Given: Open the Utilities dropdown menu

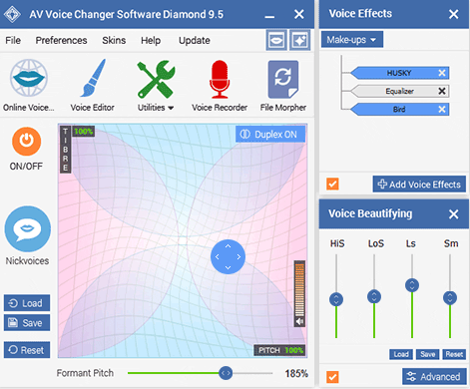Looking at the screenshot, I should [x=156, y=108].
